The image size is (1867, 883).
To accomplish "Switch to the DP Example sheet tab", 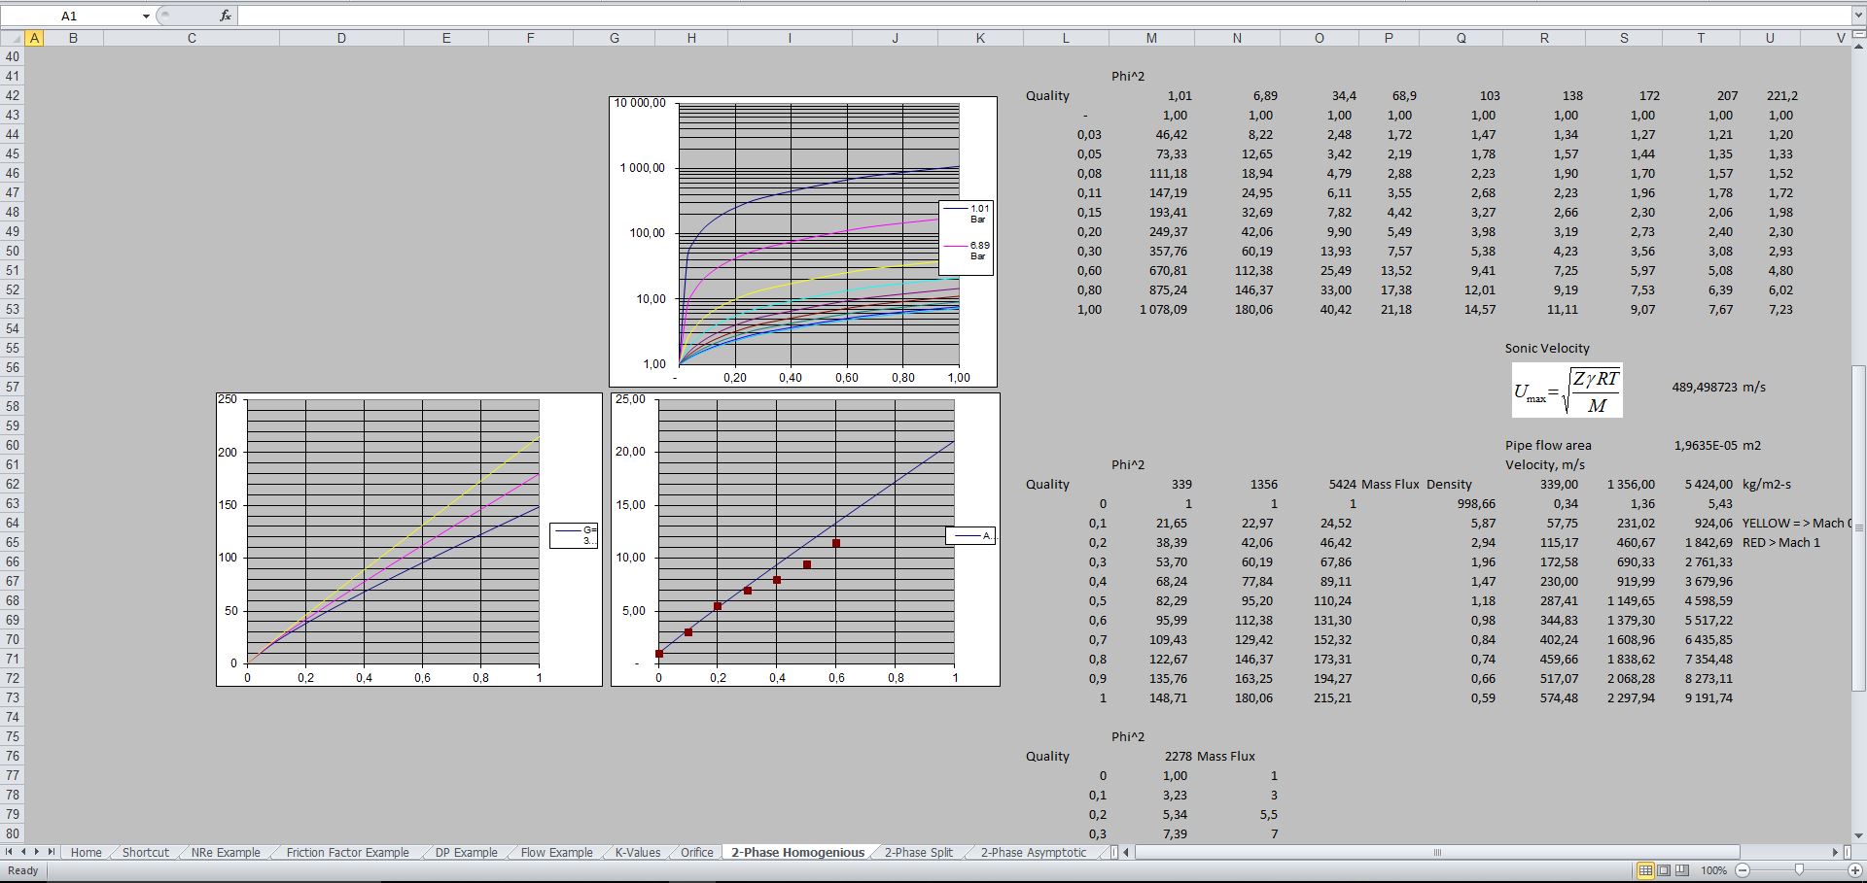I will 466,852.
